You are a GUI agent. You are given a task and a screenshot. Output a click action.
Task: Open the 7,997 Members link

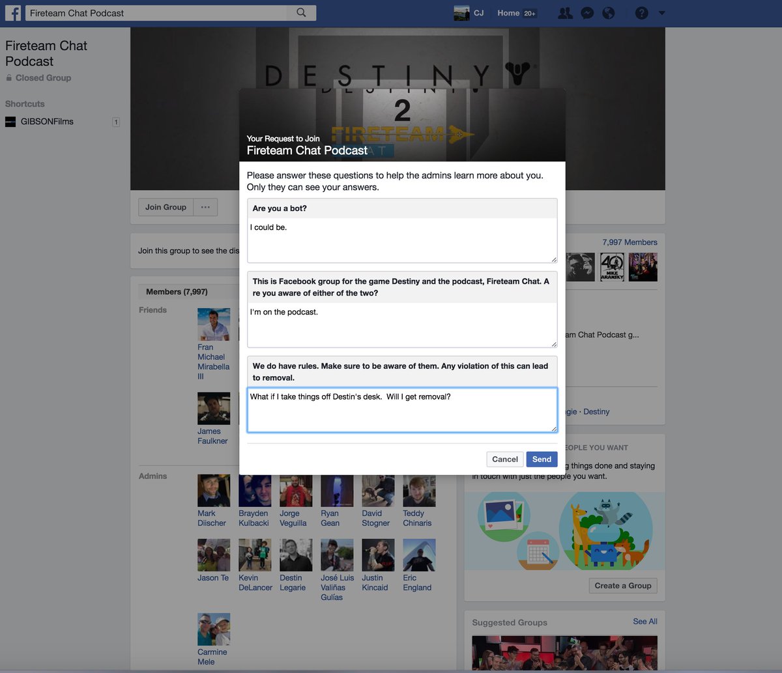tap(630, 242)
